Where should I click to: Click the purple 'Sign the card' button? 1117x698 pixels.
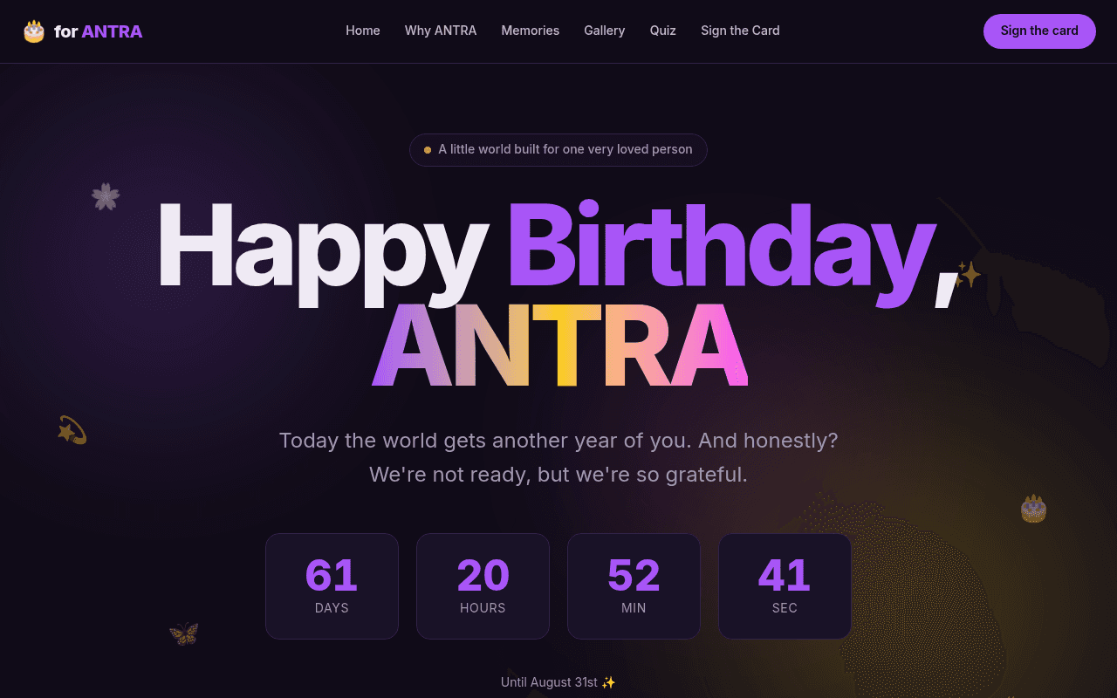[x=1039, y=31]
